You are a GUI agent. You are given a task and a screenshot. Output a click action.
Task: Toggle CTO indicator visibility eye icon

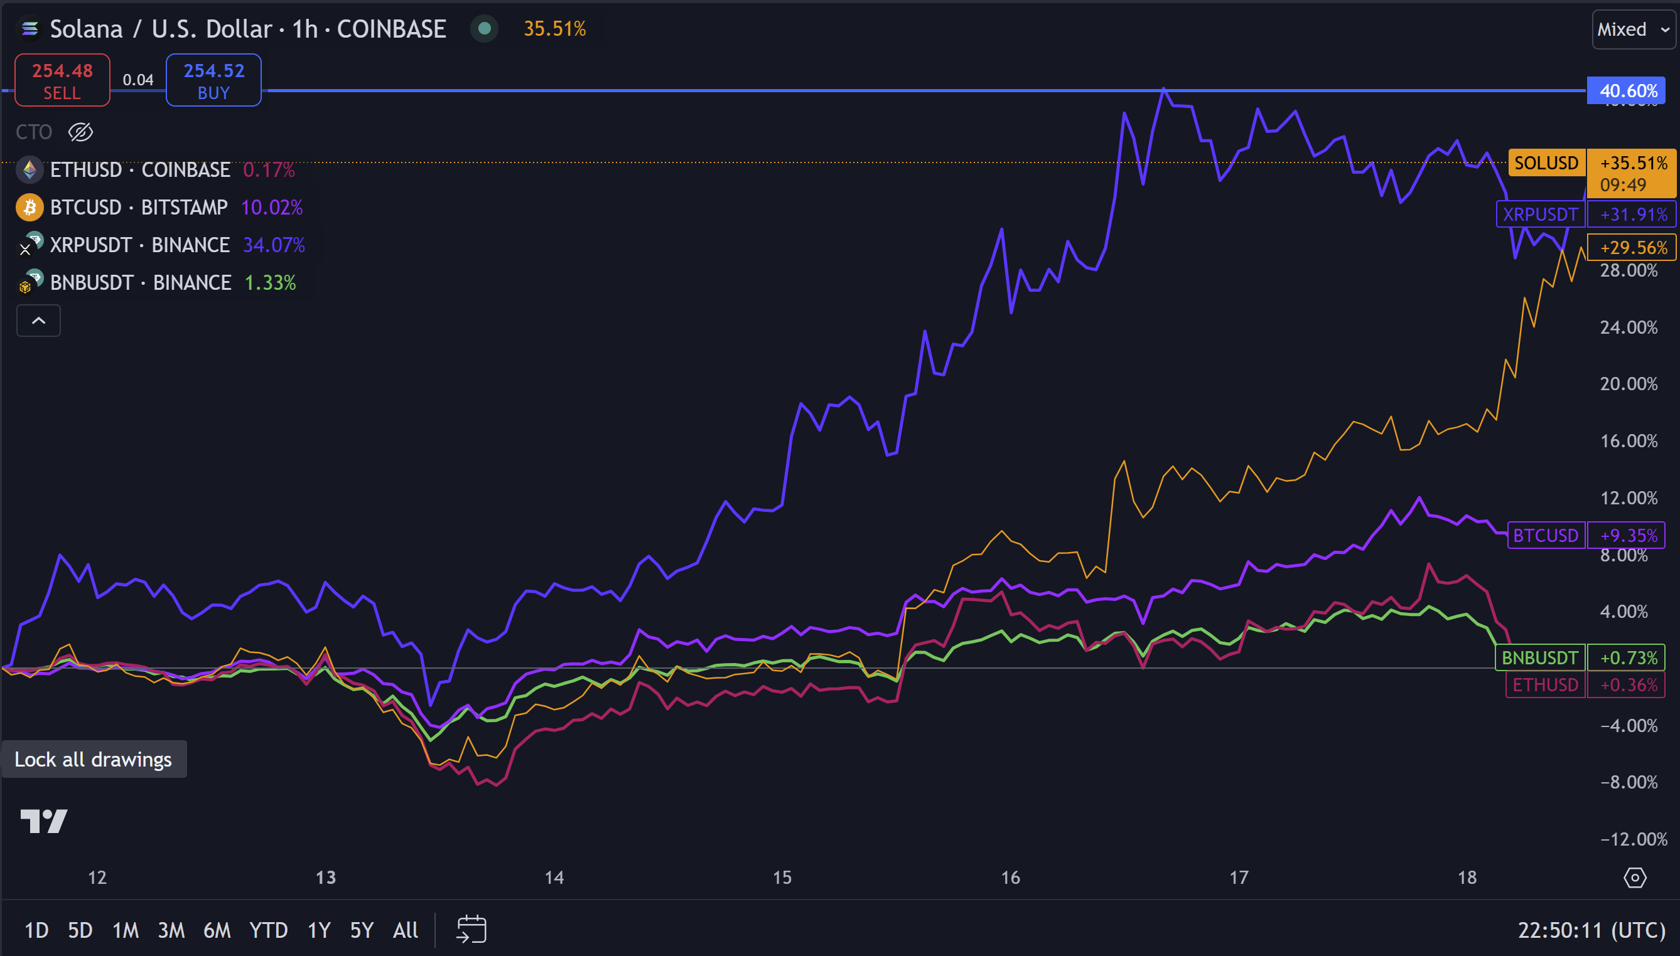click(x=81, y=132)
